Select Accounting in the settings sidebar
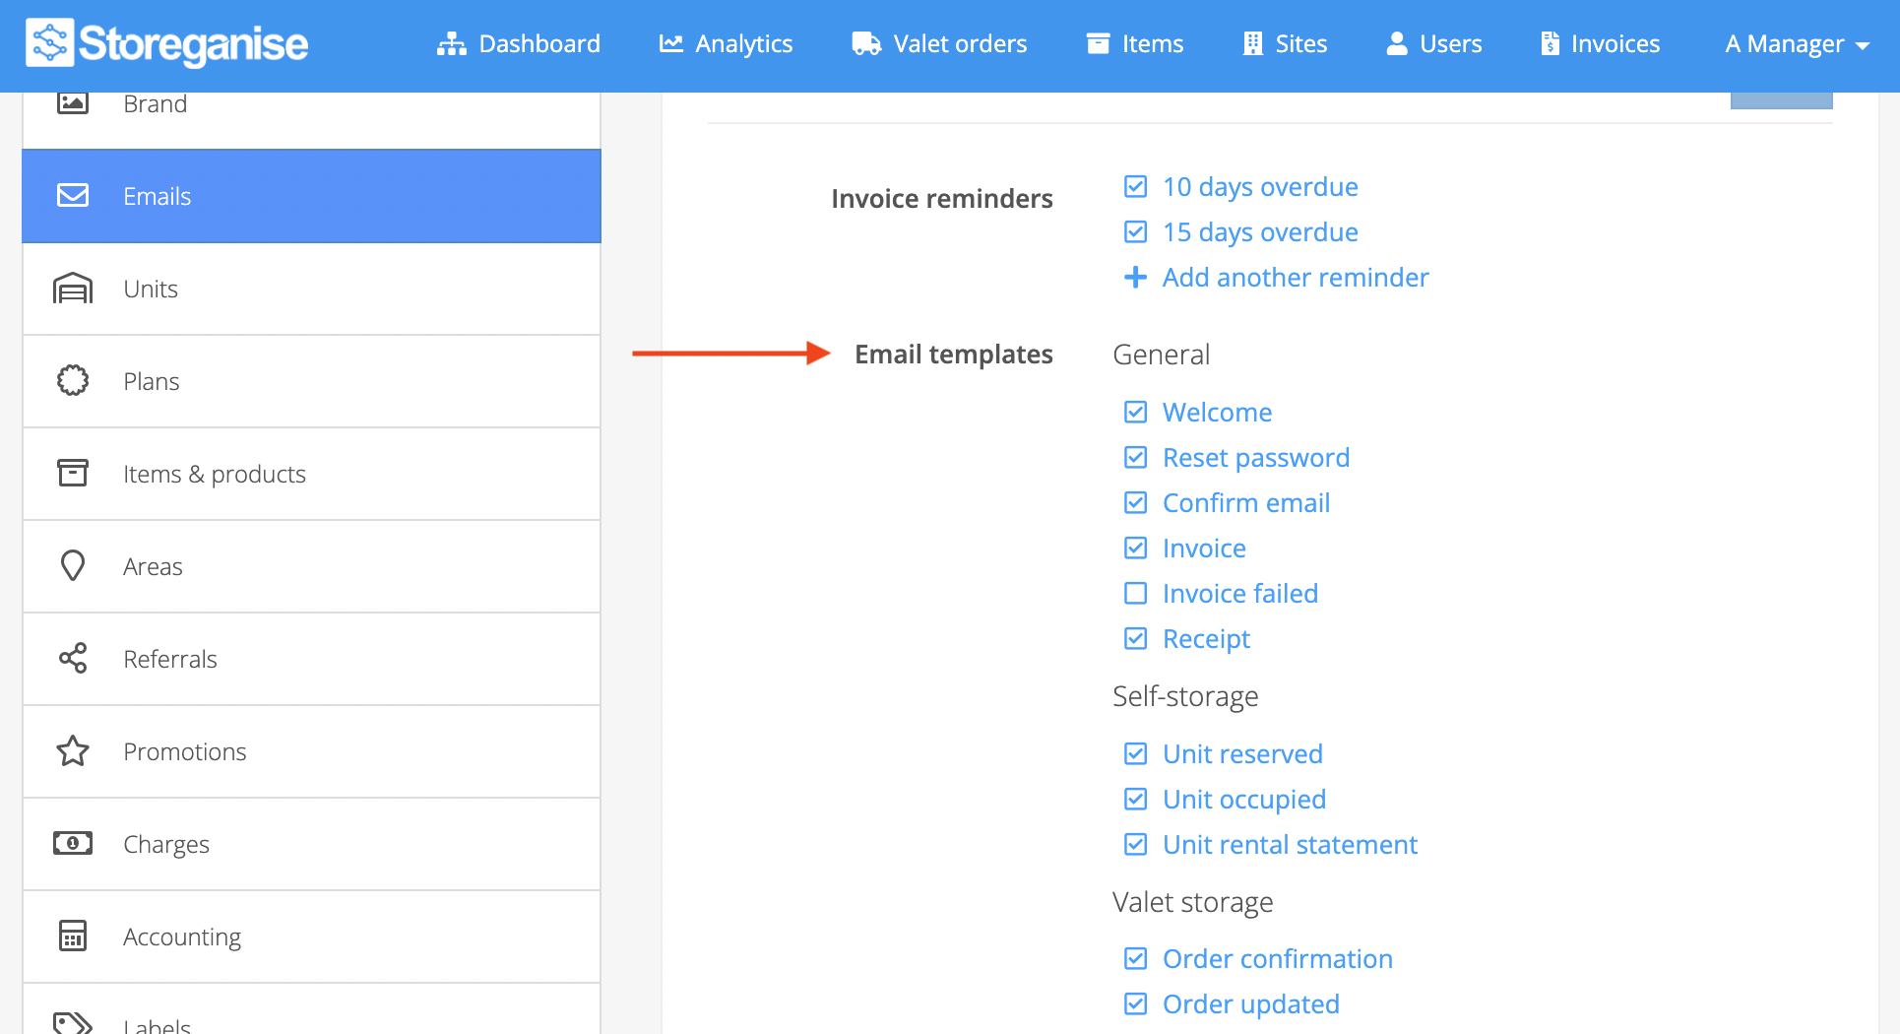This screenshot has height=1034, width=1900. 311,937
